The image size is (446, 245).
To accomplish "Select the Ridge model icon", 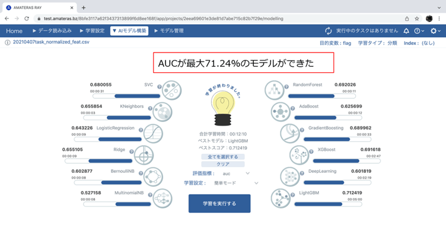I will (144, 155).
